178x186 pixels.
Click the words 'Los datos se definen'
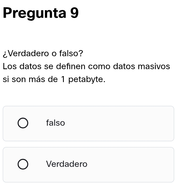[44, 66]
